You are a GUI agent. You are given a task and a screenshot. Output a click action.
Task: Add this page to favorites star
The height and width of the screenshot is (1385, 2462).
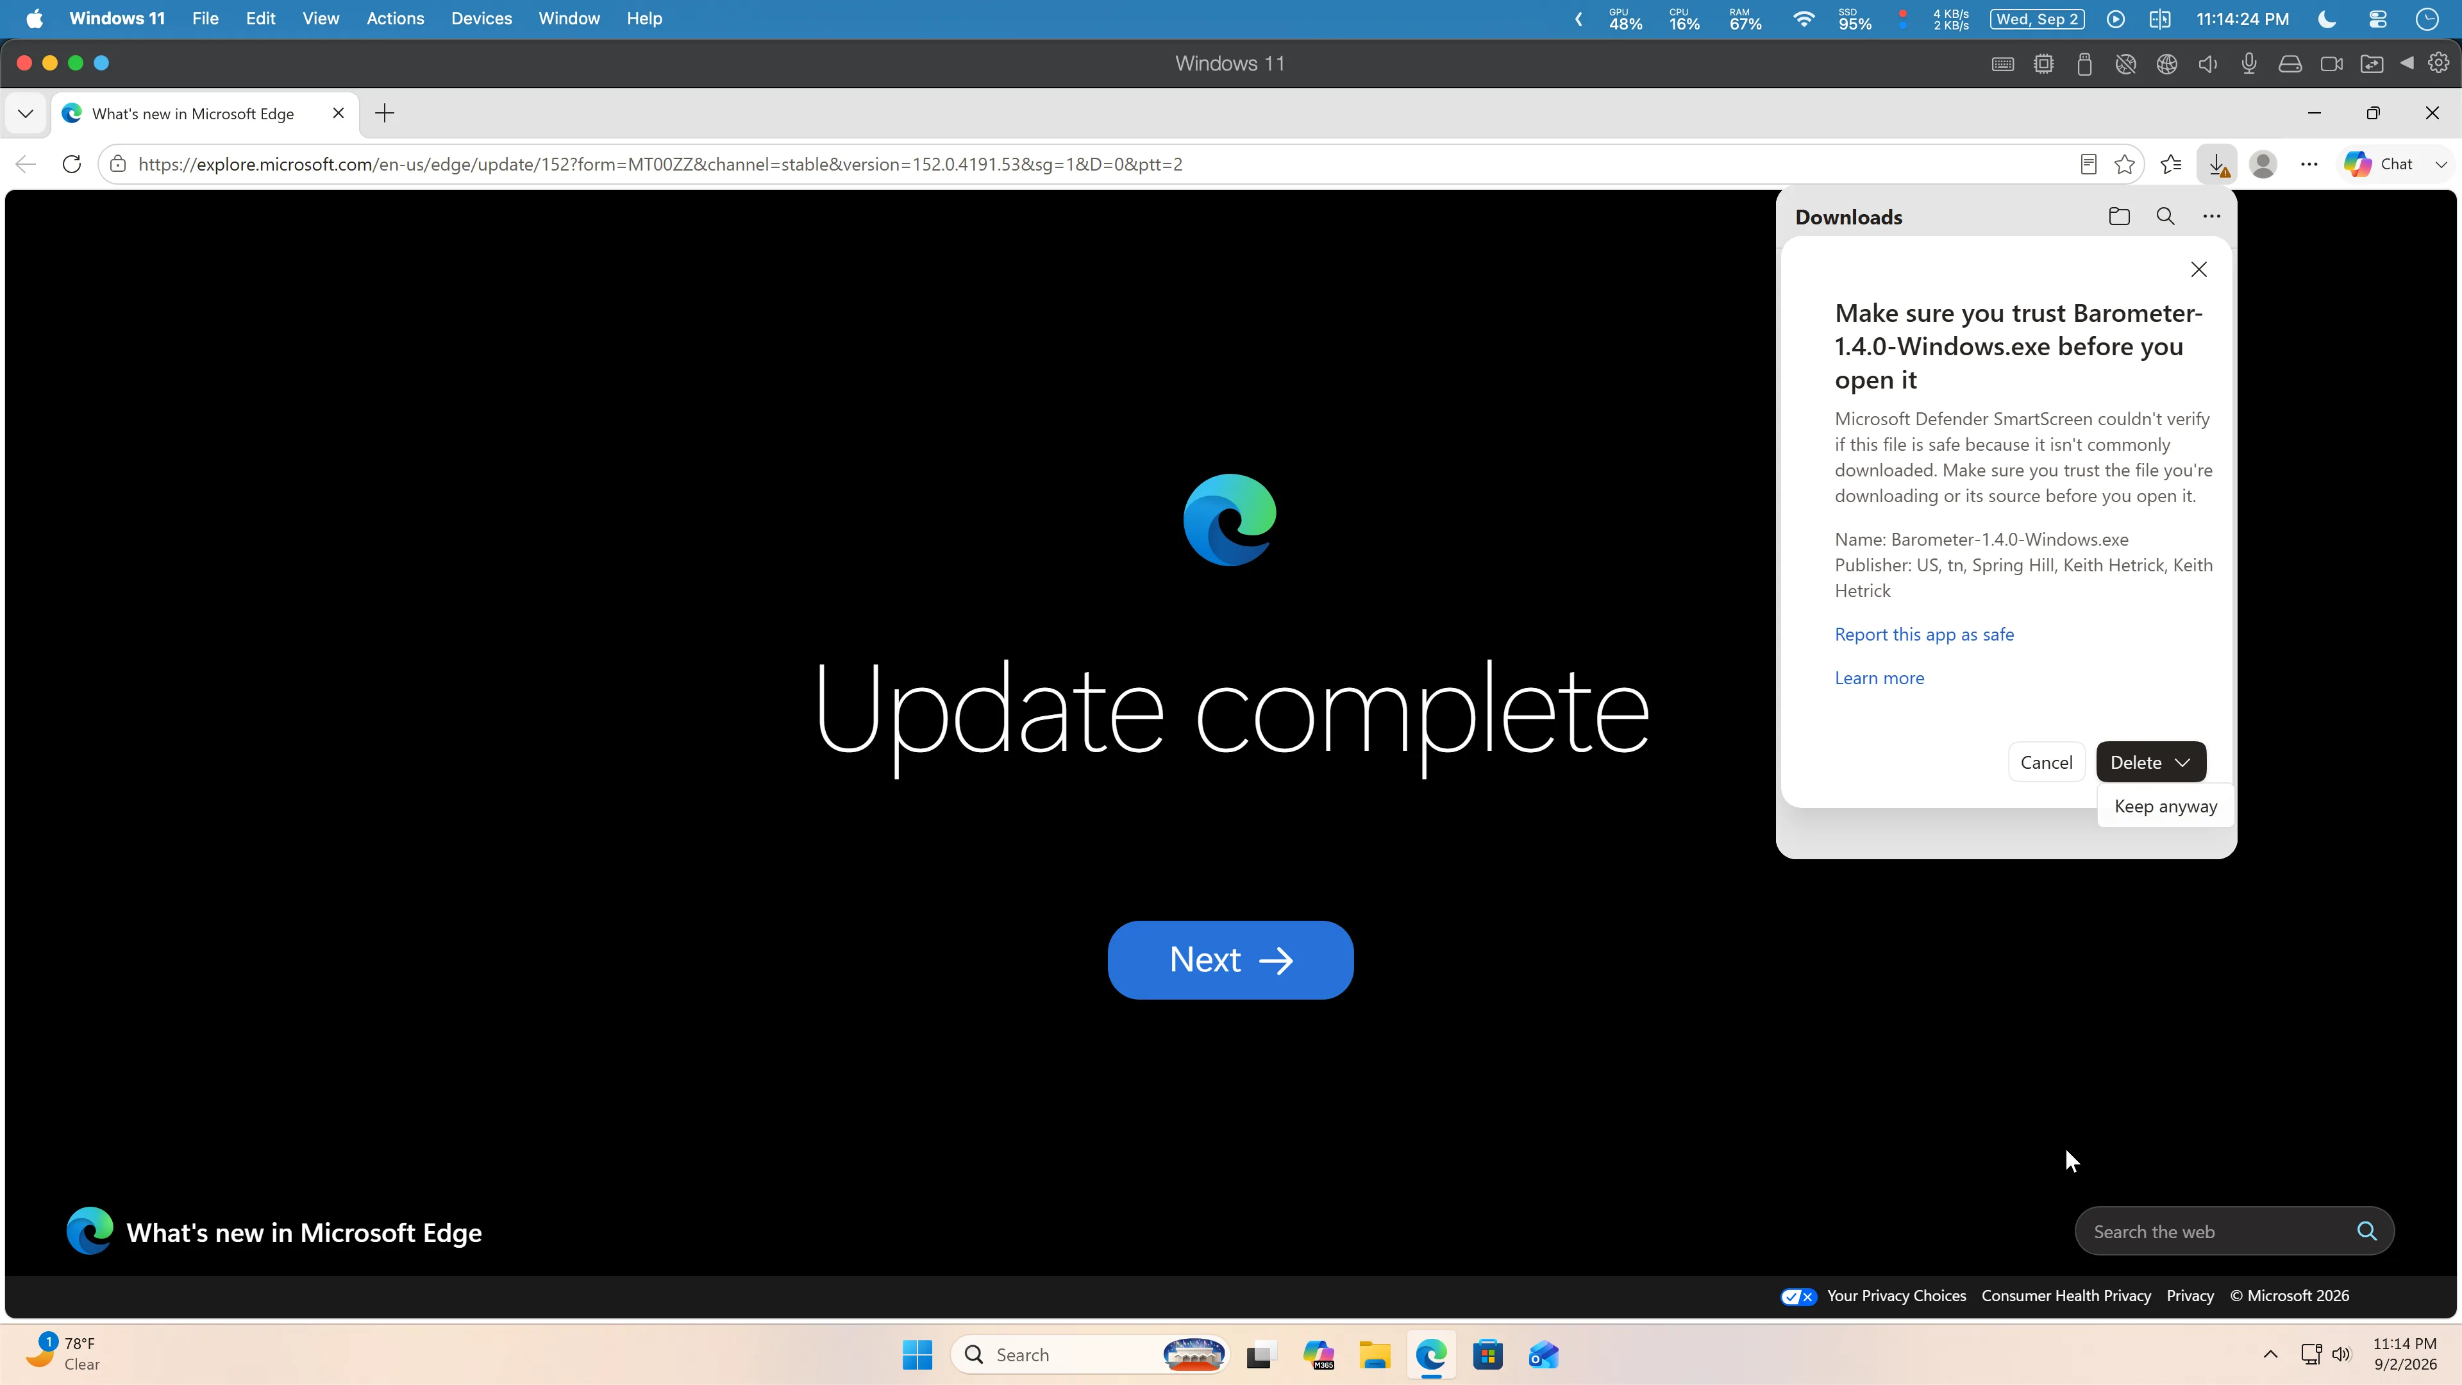[x=2125, y=164]
